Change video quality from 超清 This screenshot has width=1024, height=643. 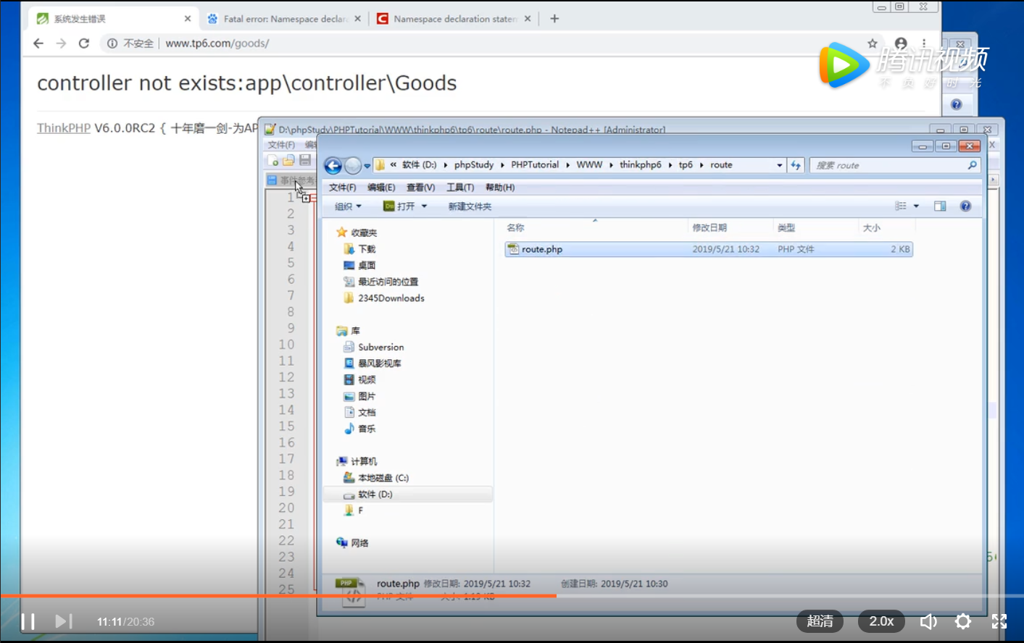click(x=820, y=621)
